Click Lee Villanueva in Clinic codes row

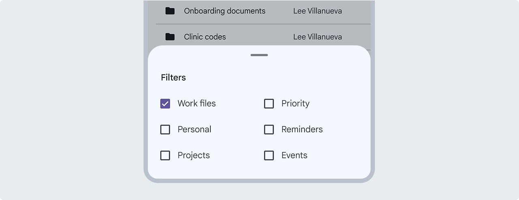(x=317, y=37)
